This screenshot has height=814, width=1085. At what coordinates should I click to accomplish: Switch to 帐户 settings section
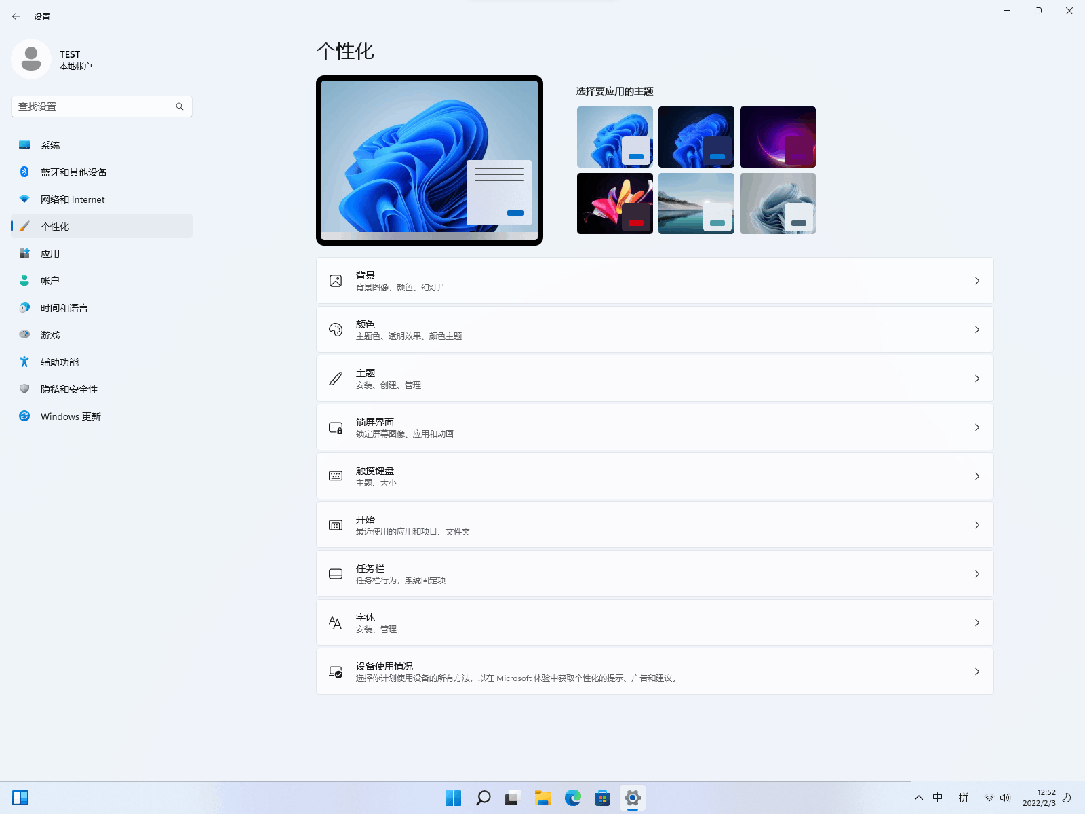(x=102, y=281)
